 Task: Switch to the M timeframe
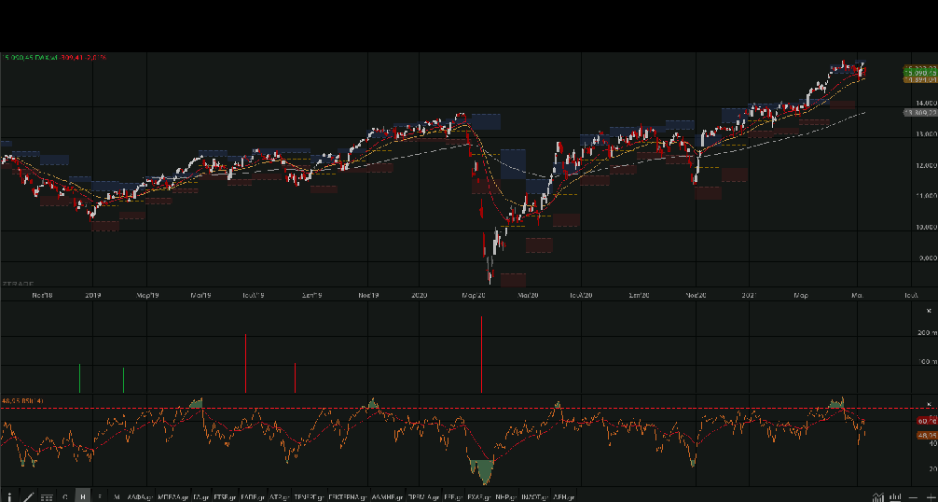[117, 496]
